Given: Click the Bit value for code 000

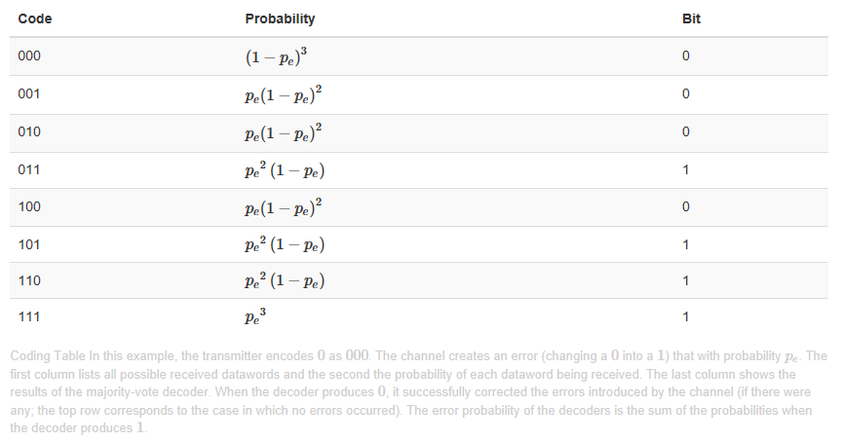Looking at the screenshot, I should point(686,56).
